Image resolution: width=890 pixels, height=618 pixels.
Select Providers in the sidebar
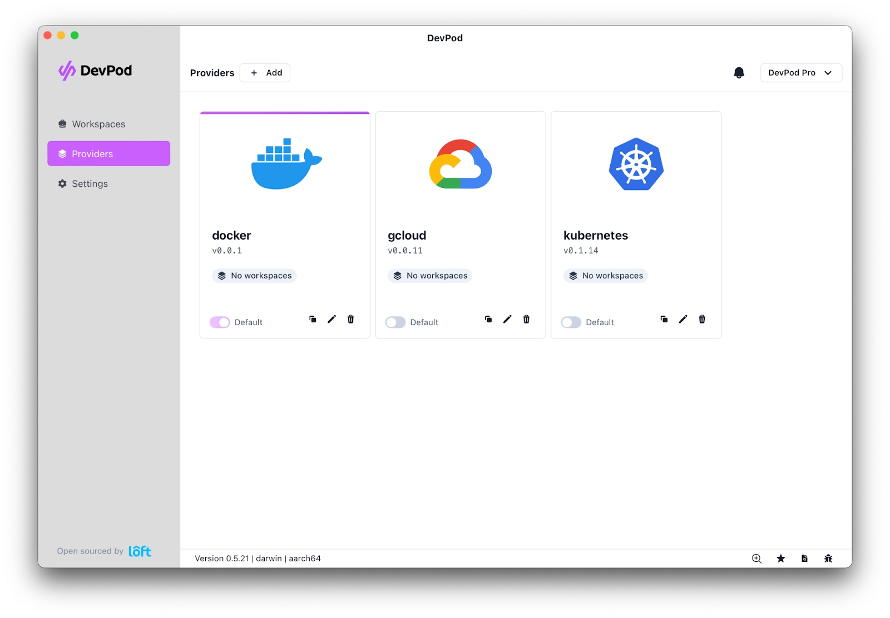coord(108,153)
